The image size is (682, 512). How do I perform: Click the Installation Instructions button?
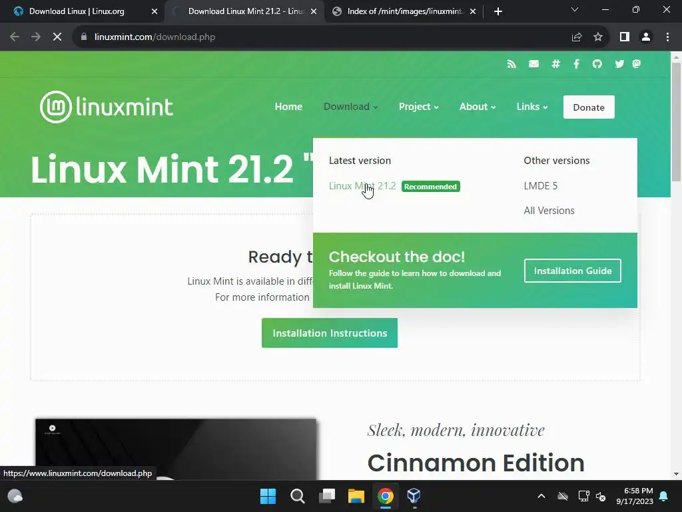[x=329, y=333]
